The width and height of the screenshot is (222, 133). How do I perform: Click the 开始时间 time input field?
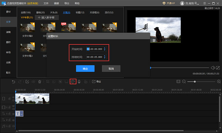point(96,49)
